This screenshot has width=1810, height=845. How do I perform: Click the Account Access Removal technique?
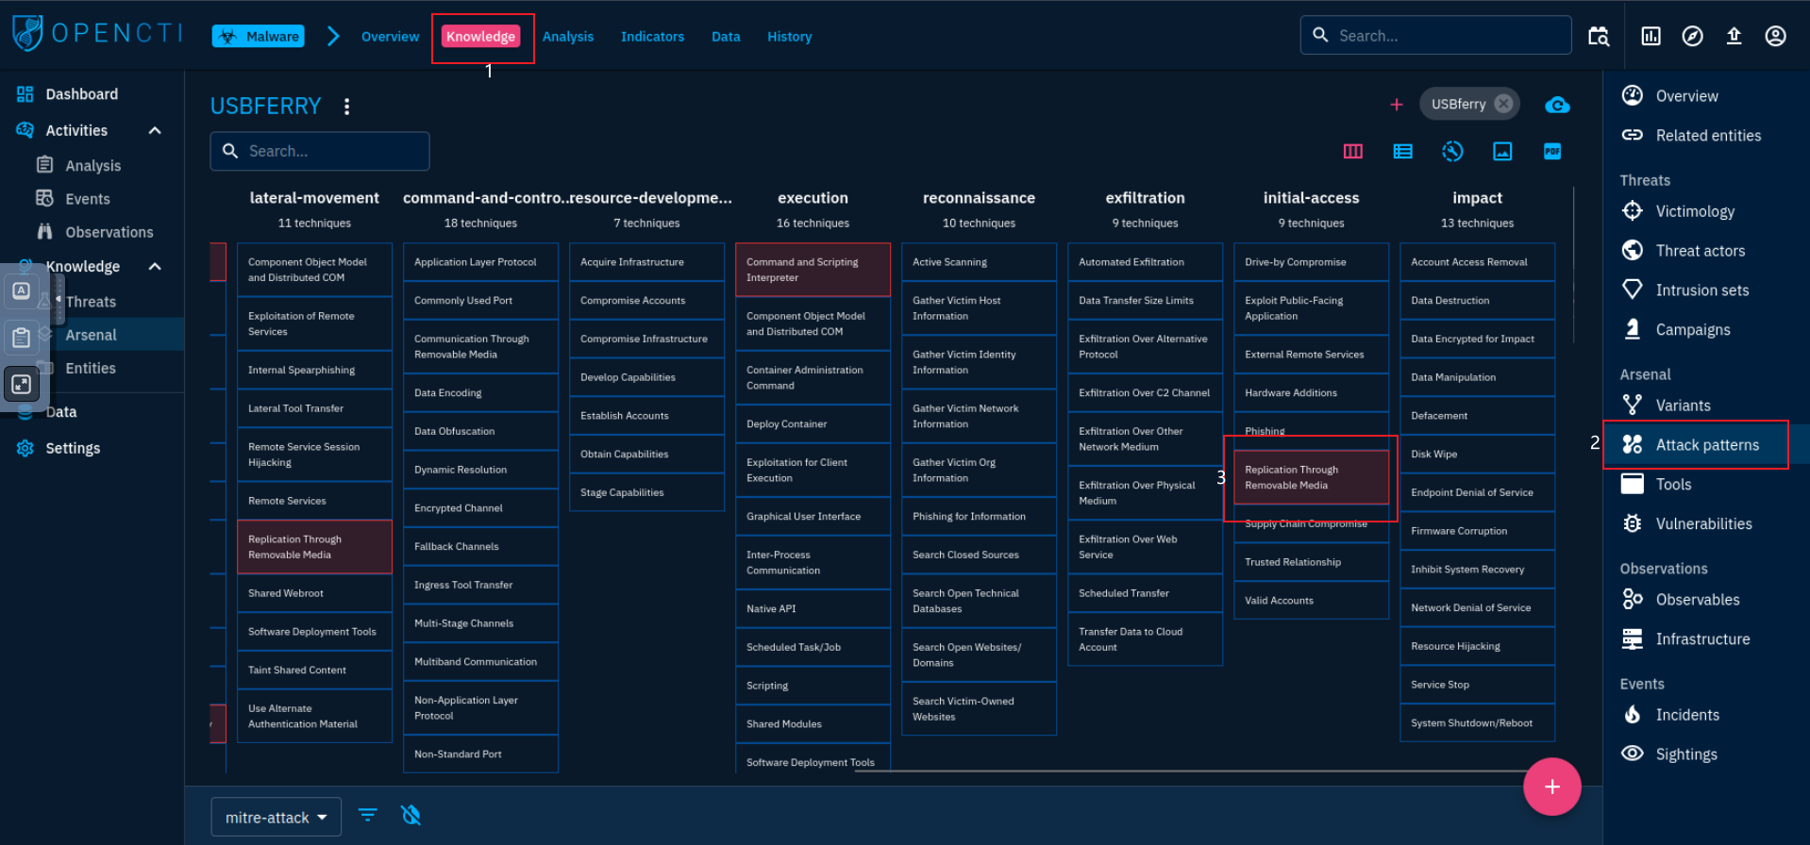click(1477, 262)
